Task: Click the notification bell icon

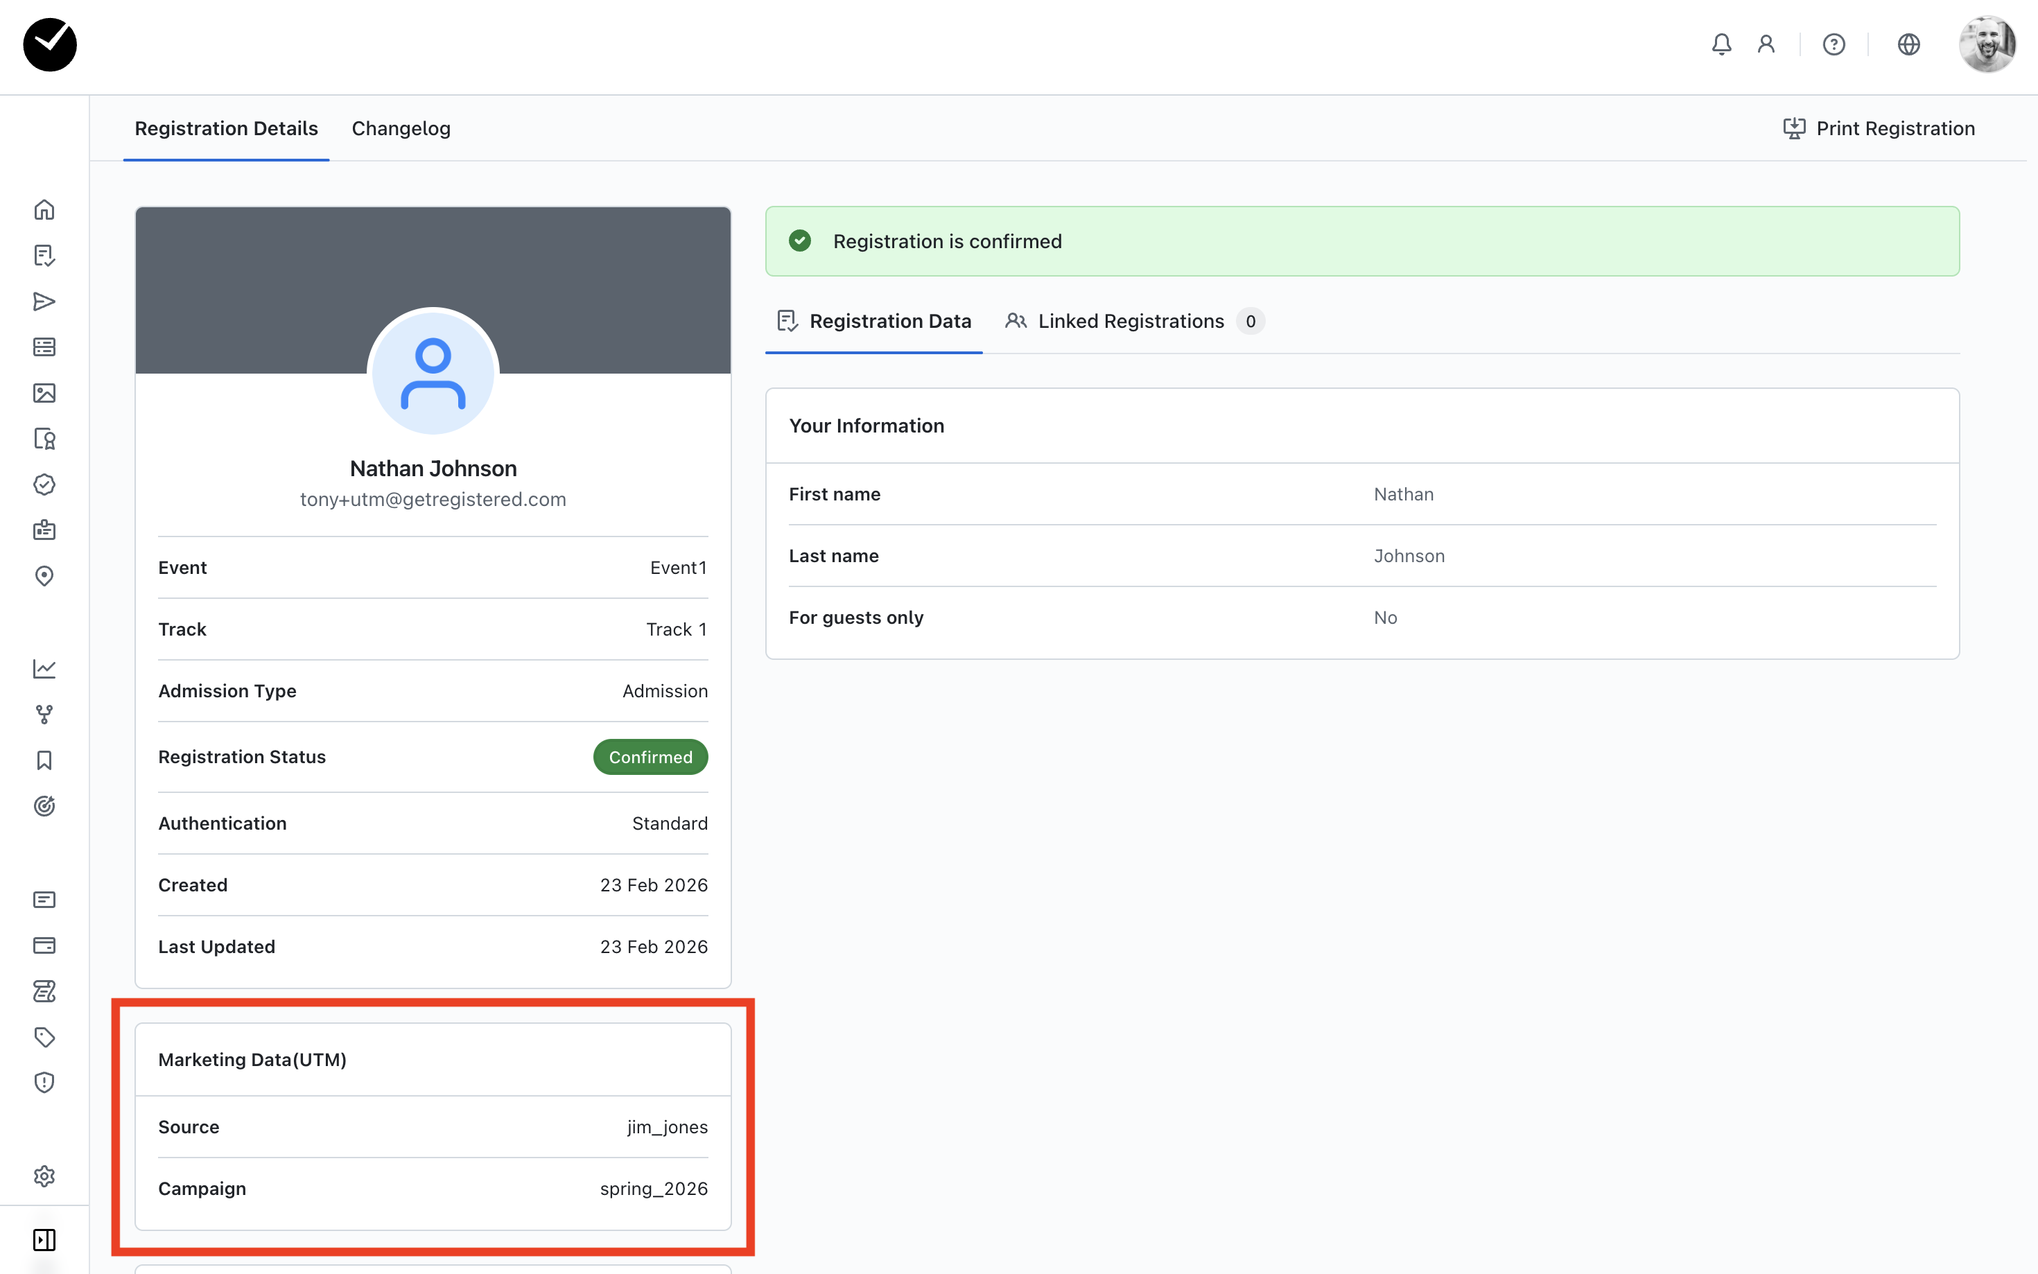Action: pos(1721,44)
